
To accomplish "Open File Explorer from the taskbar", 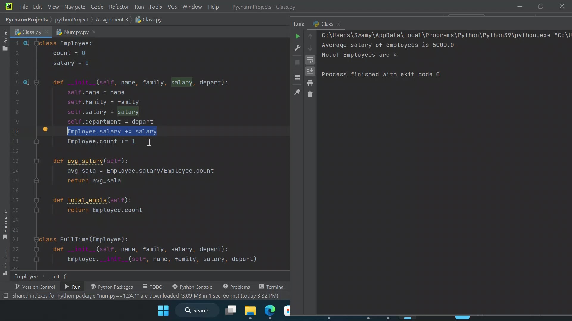I will (250, 311).
